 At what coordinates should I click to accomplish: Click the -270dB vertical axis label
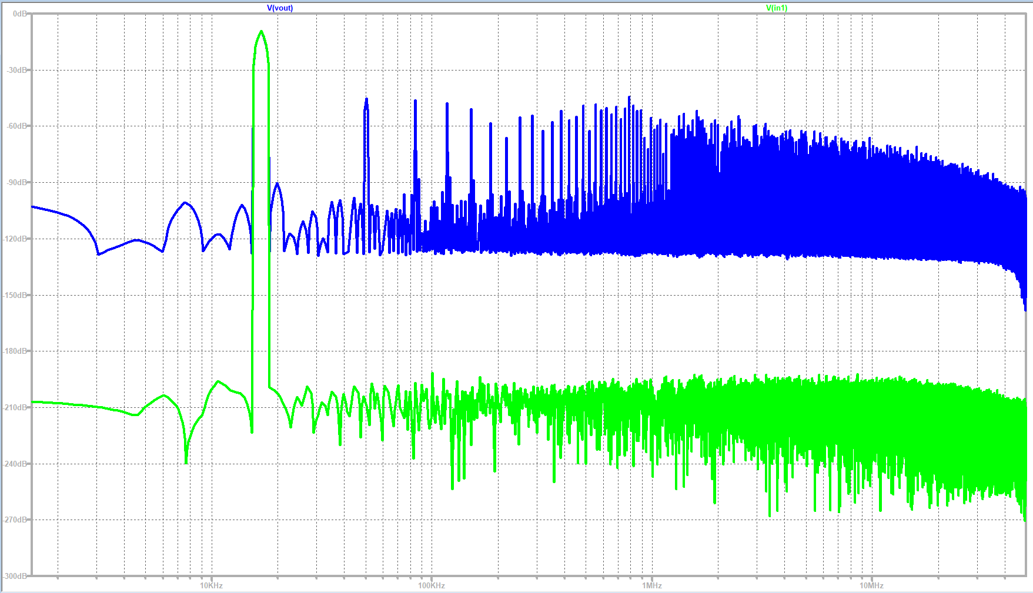[16, 520]
